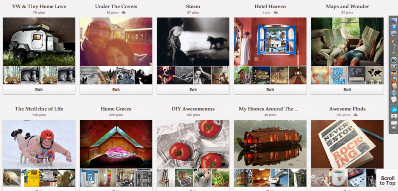Click the Time Machine dock icon
Image resolution: width=398 pixels, height=191 pixels.
point(394,60)
